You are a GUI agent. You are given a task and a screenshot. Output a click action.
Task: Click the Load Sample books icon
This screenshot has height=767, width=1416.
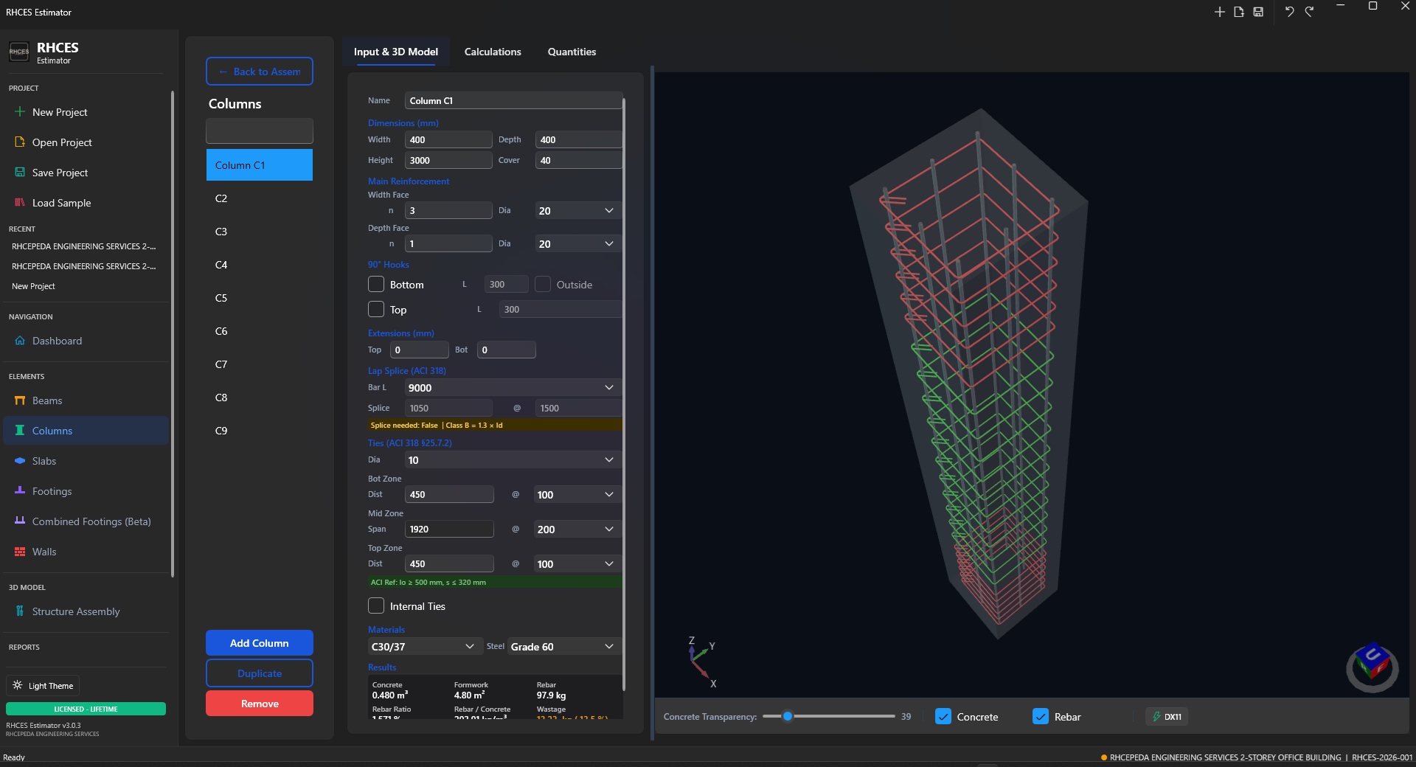(x=20, y=202)
